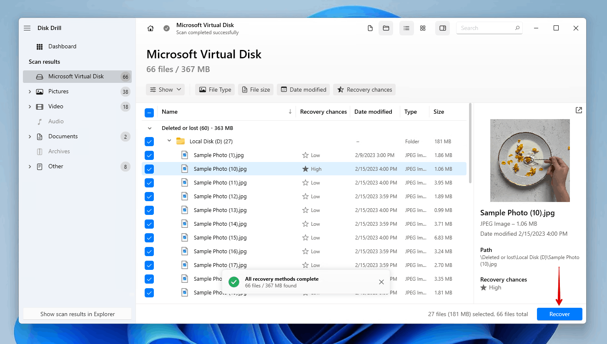Click the Audio music note icon
Viewport: 607px width, 344px height.
40,122
